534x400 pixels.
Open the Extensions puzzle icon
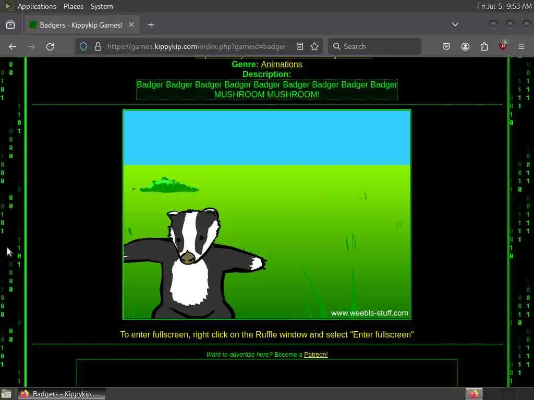[x=484, y=46]
